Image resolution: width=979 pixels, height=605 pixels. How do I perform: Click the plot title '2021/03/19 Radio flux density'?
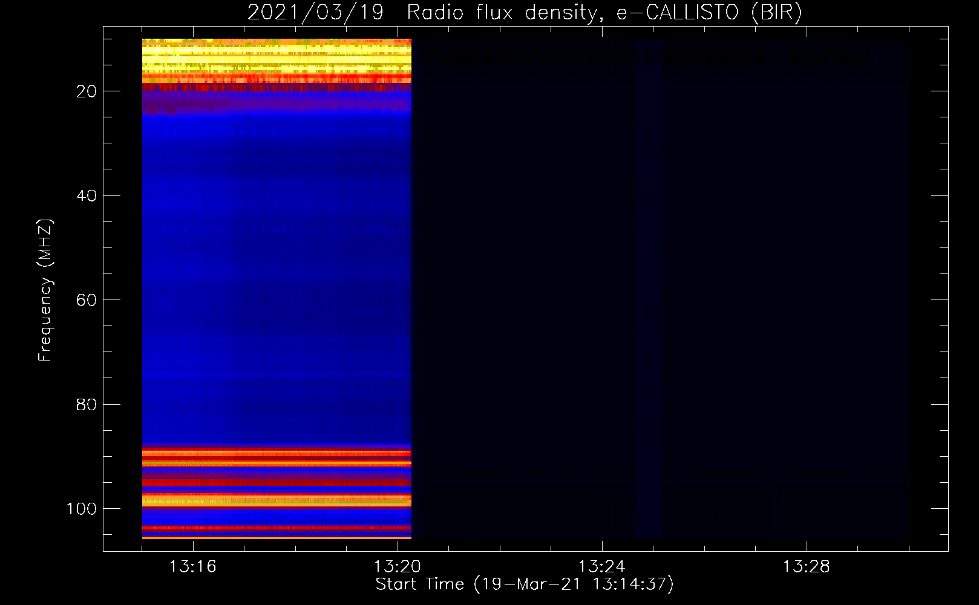coord(525,13)
